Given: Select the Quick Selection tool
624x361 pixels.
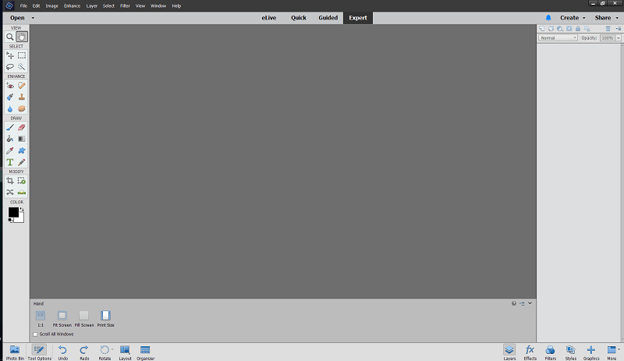Looking at the screenshot, I should (22, 67).
